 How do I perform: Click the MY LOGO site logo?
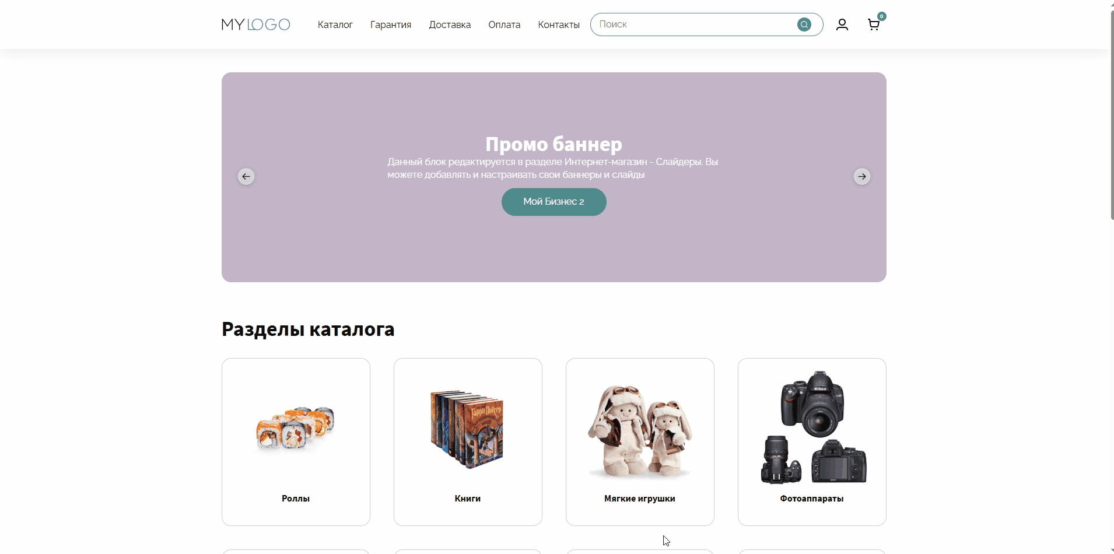click(x=255, y=24)
